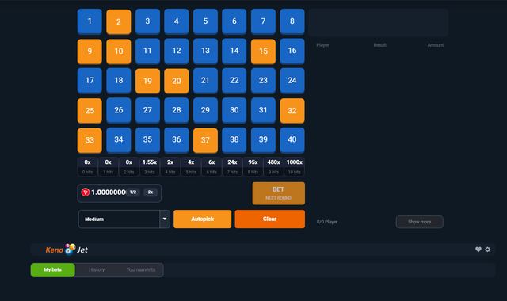
Task: Clear all selected numbers
Action: click(x=269, y=219)
